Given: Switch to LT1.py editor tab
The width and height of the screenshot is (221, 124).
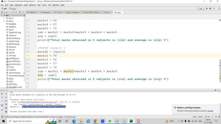Looking at the screenshot, I should 59,12.
